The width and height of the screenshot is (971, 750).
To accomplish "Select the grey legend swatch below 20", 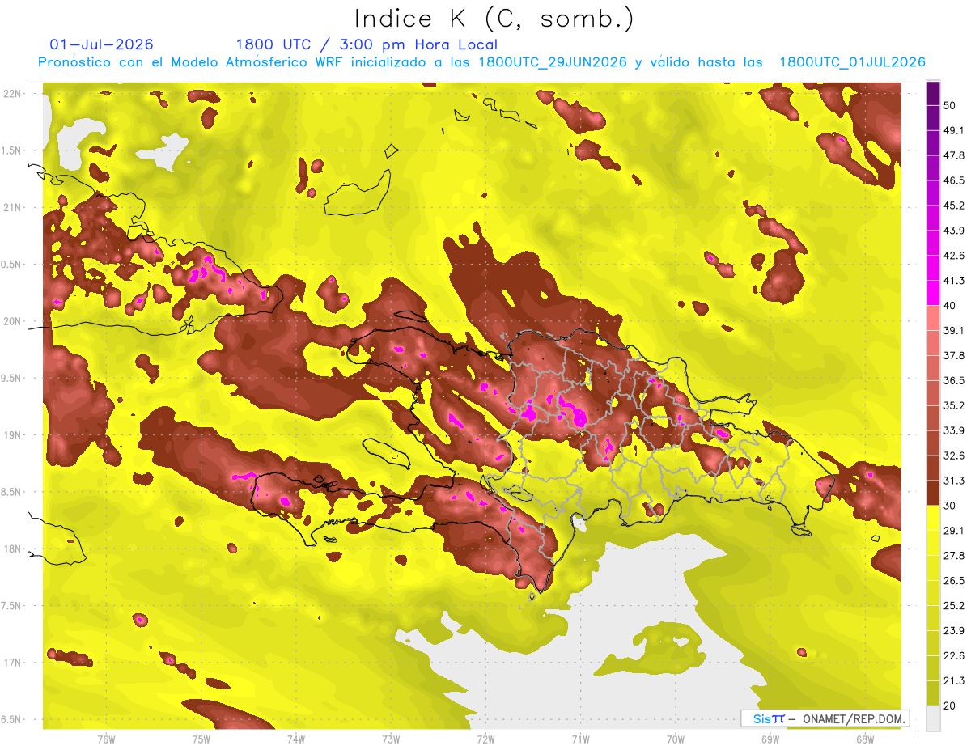I will tap(933, 718).
